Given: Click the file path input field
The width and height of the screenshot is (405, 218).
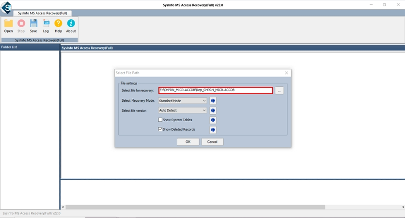Looking at the screenshot, I should (x=215, y=91).
